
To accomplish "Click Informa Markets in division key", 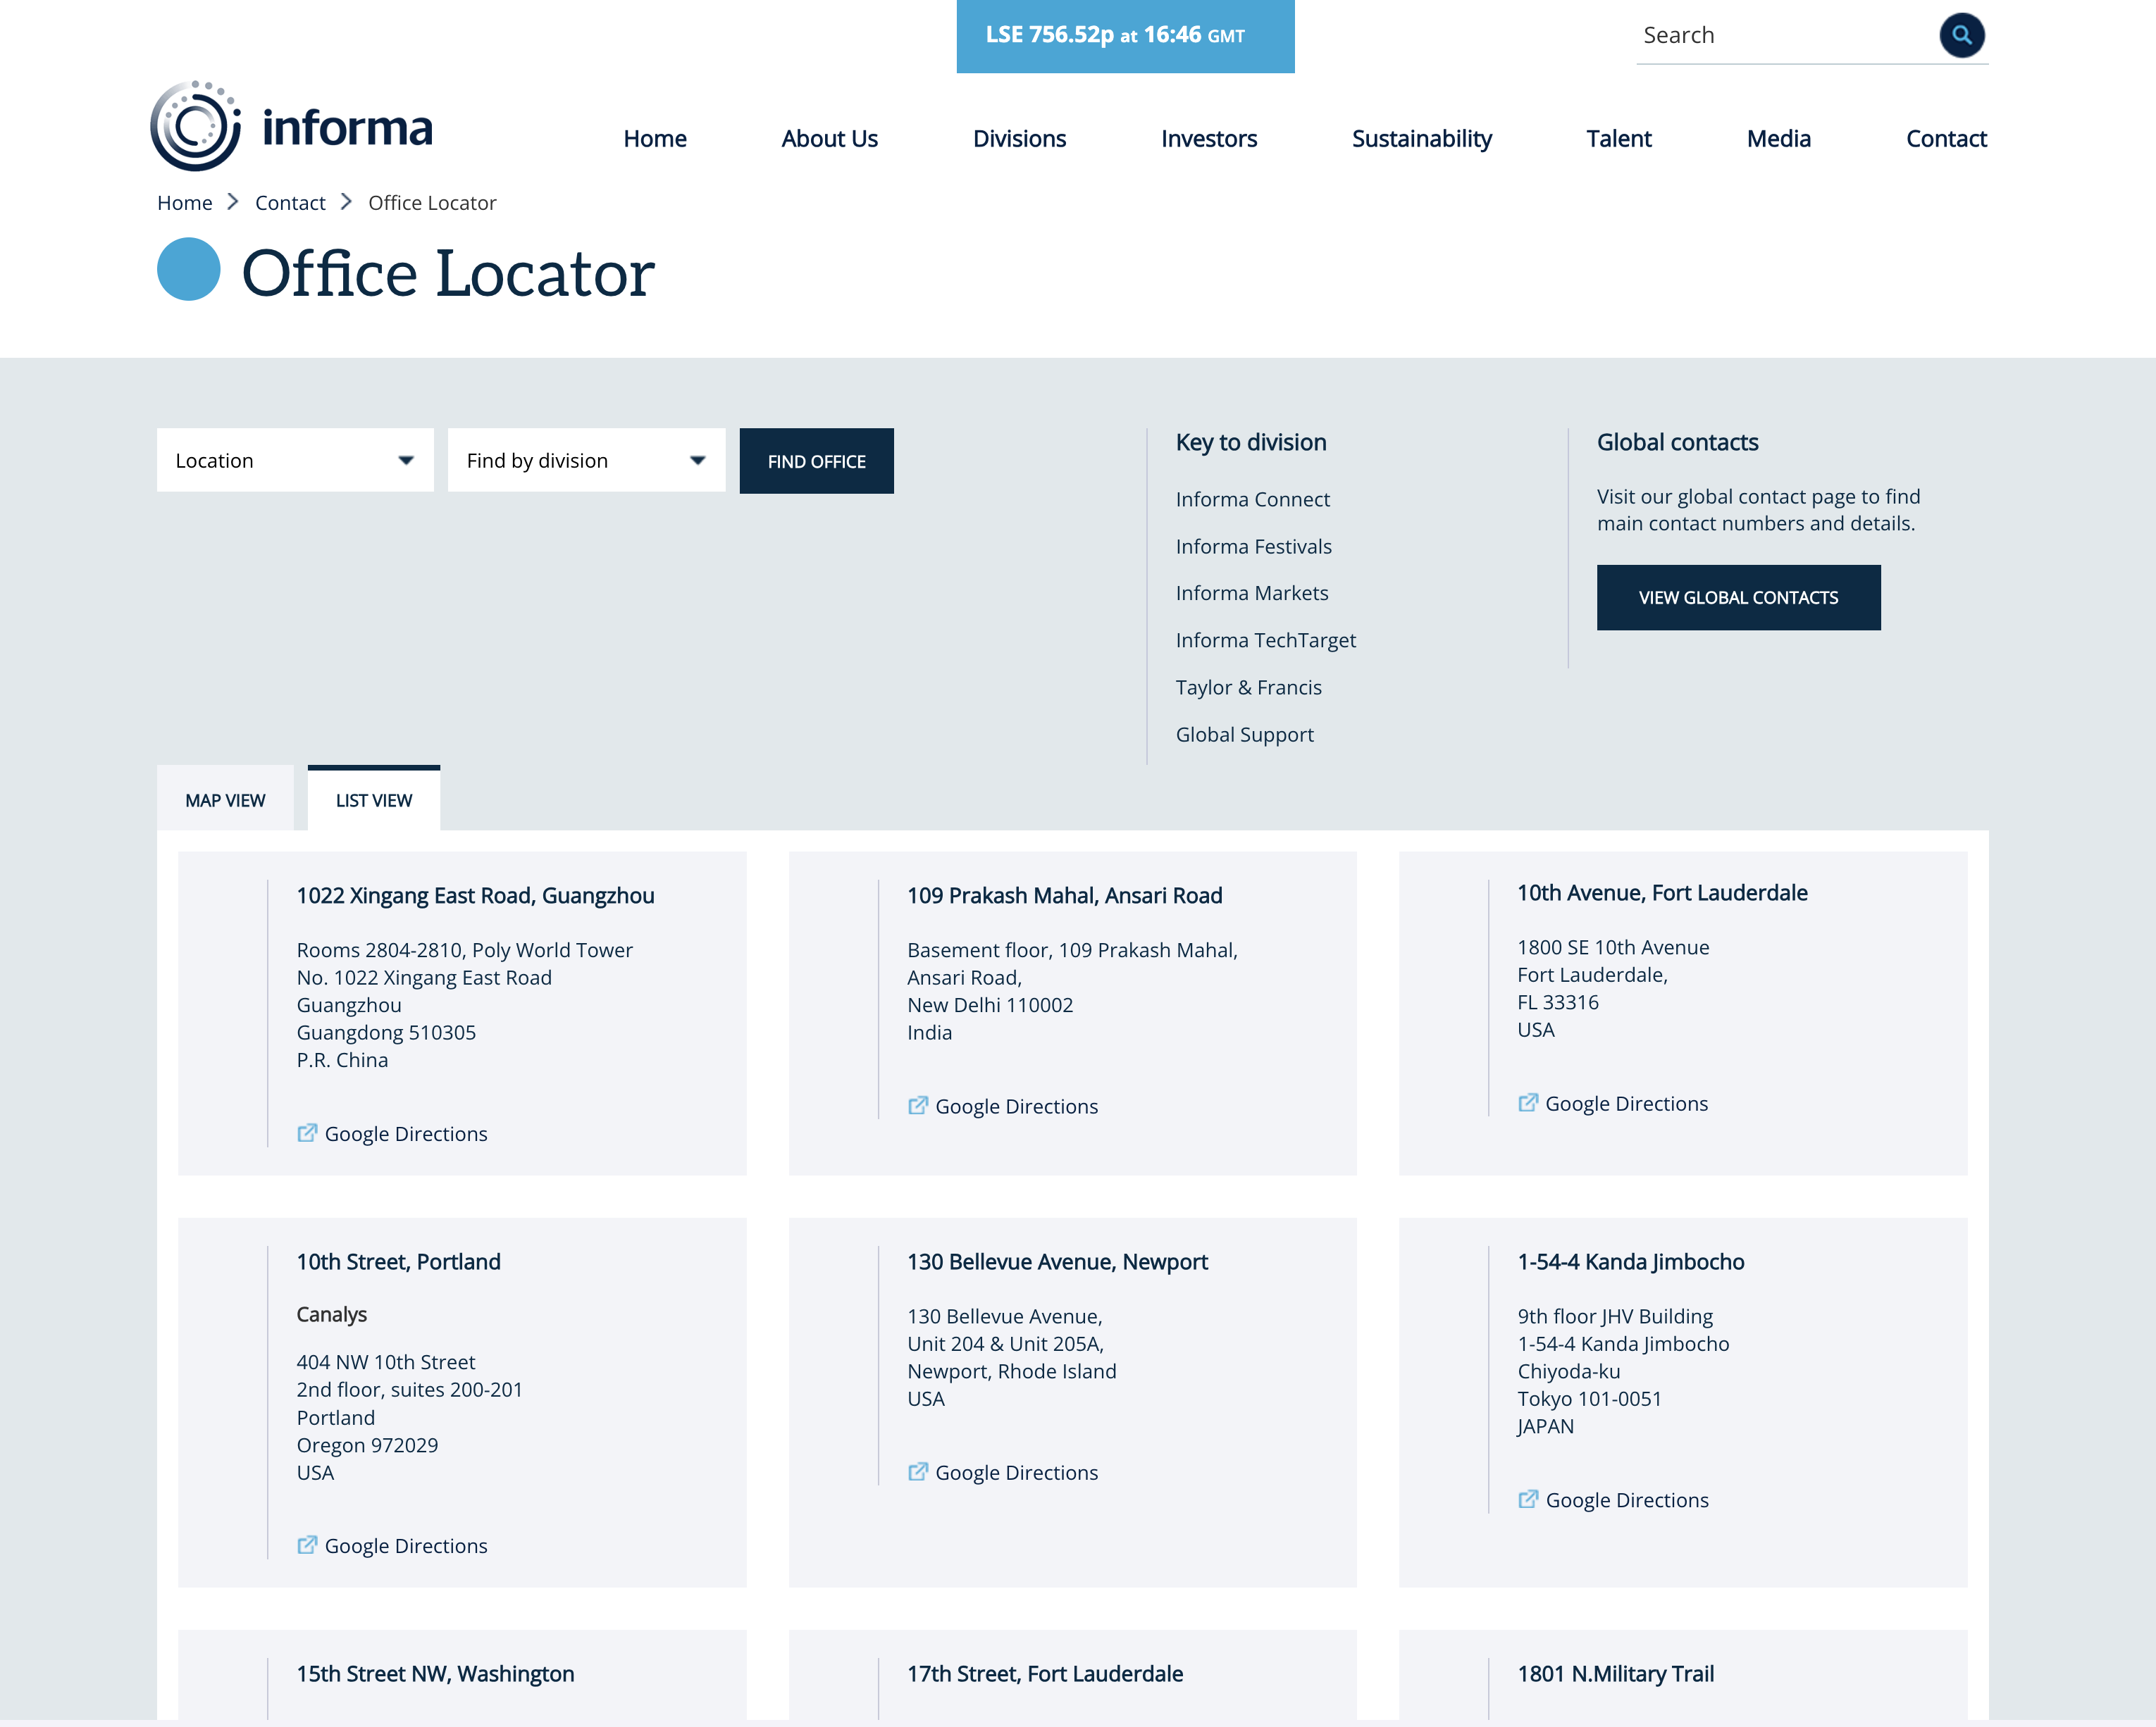I will click(x=1252, y=592).
